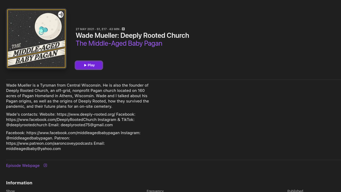Click the metadata text '27 MAY 2021'
Viewport: 341px width, 192px height.
(85, 29)
